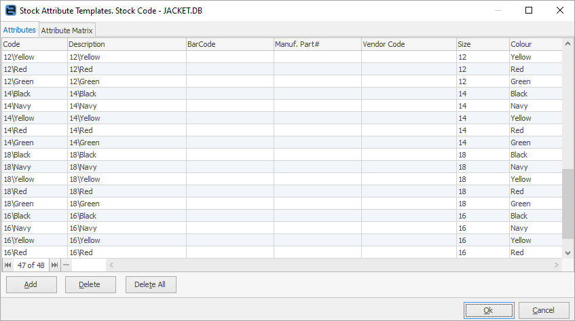Click BarCode cell of 12\Yellow row
The image size is (575, 321).
(230, 57)
